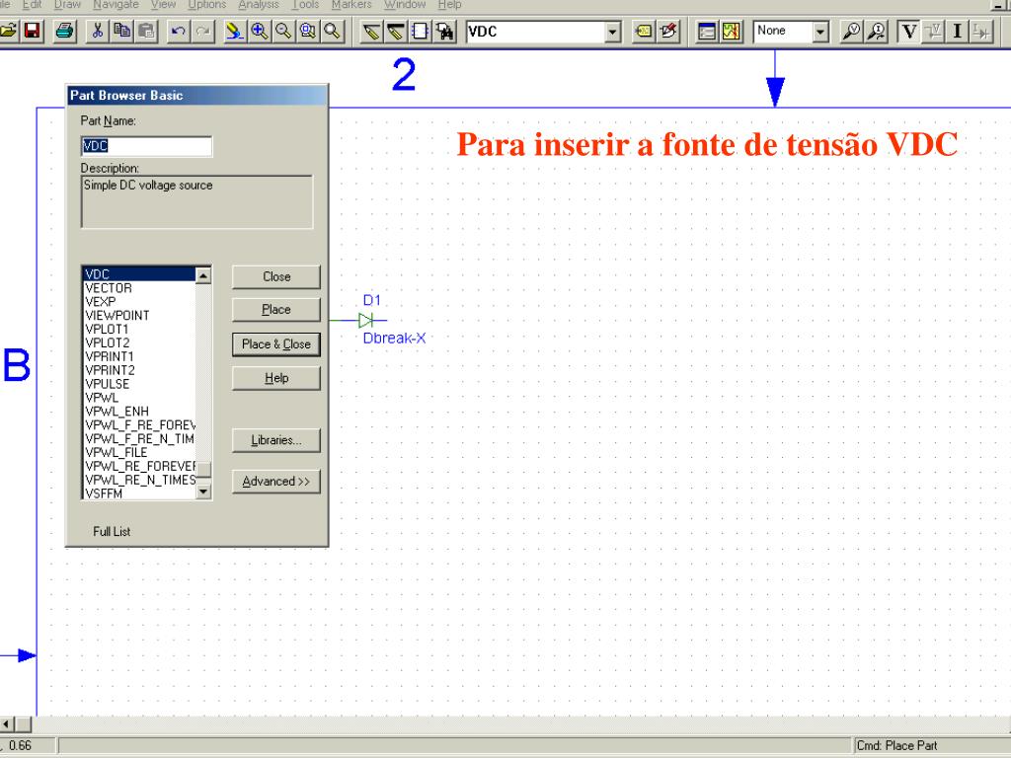Open Get New Part with the binoculars icon
This screenshot has height=758, width=1011.
point(444,31)
